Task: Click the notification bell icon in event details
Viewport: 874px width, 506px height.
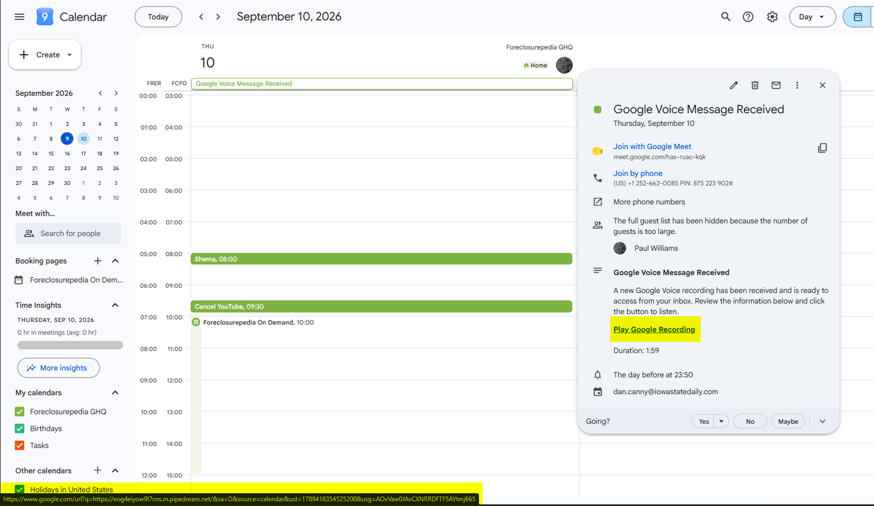Action: pos(598,375)
